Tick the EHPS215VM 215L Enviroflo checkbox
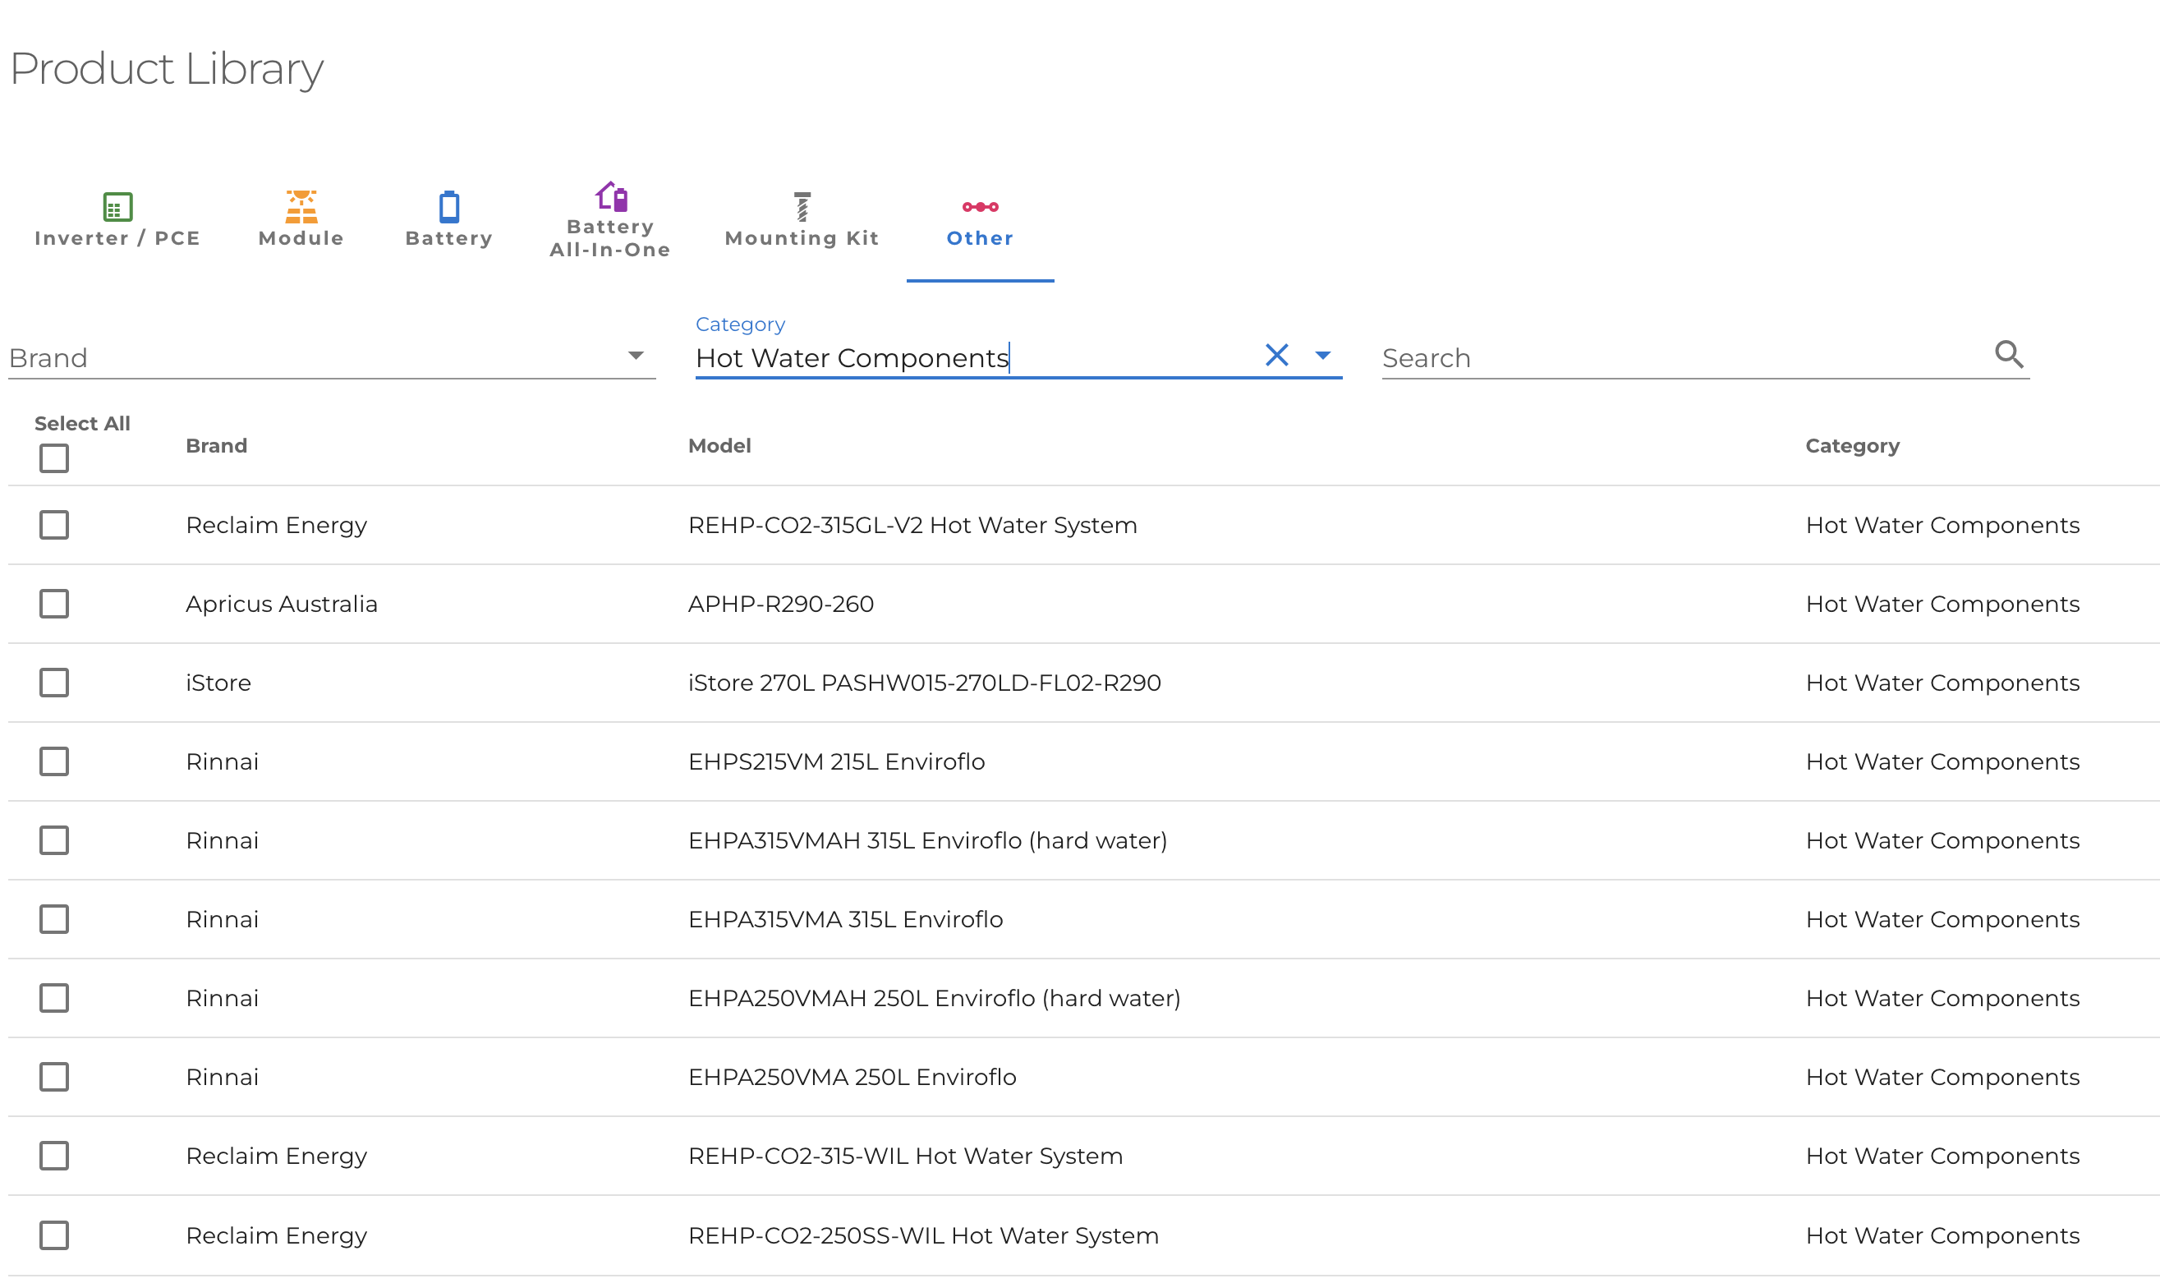 53,761
